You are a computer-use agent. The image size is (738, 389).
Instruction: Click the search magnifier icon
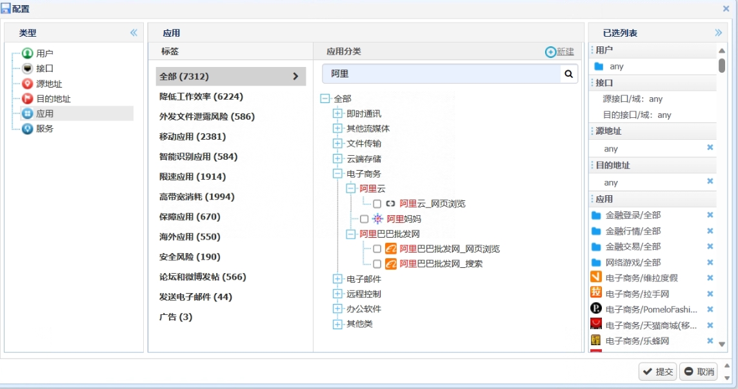tap(568, 74)
